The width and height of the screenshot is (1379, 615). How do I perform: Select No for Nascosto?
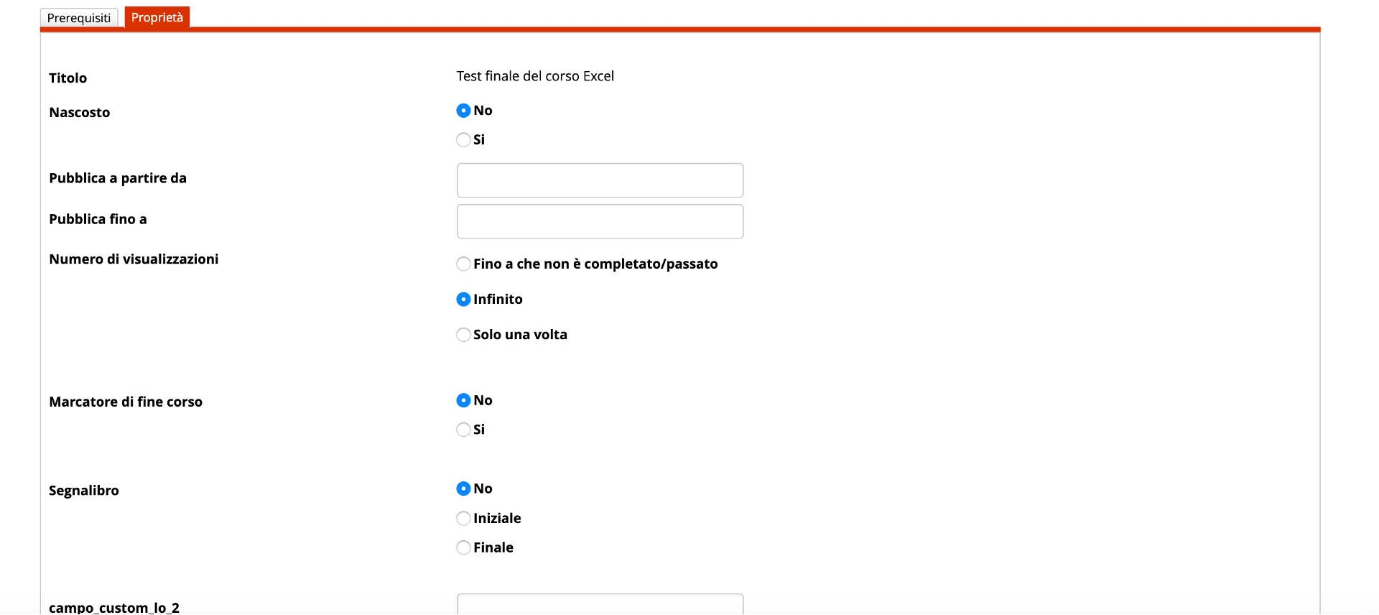463,111
